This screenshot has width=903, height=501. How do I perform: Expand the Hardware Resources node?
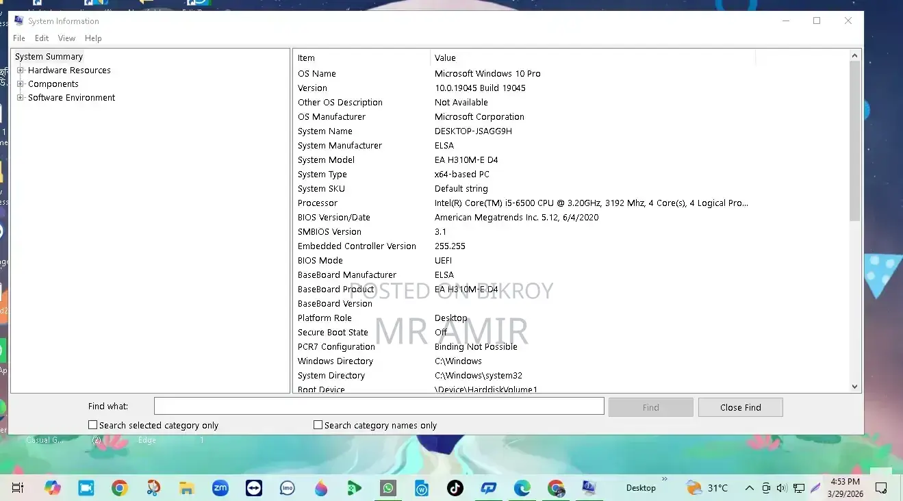pyautogui.click(x=21, y=70)
